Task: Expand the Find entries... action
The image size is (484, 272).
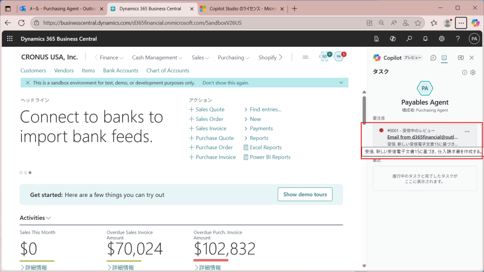Action: coord(263,110)
